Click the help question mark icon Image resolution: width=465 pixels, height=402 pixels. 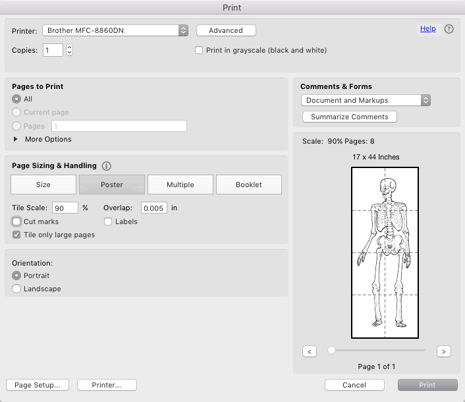coord(449,29)
